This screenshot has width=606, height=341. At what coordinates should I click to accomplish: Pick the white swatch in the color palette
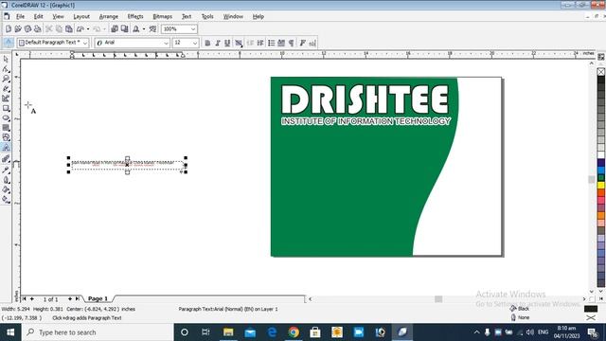pyautogui.click(x=601, y=155)
